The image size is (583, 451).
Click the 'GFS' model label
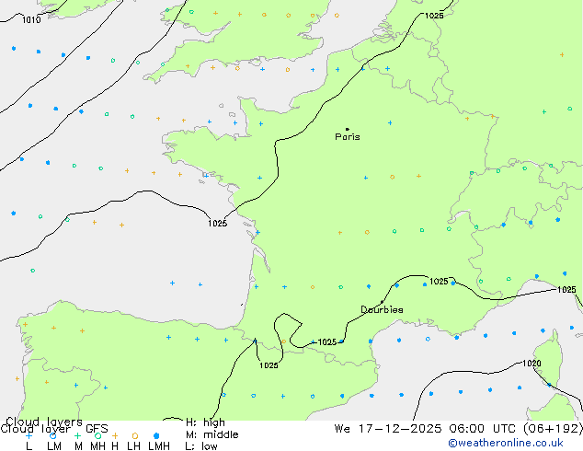(x=97, y=429)
